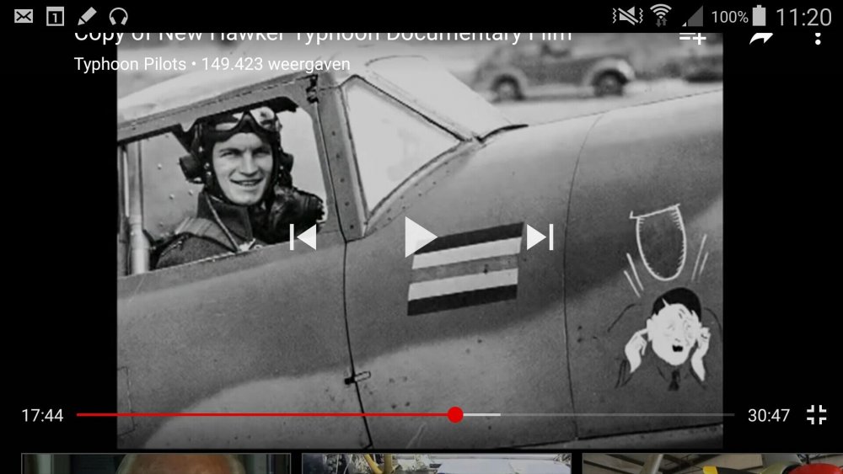This screenshot has width=843, height=474.
Task: Open Typhoon Pilots channel name
Action: tap(130, 65)
